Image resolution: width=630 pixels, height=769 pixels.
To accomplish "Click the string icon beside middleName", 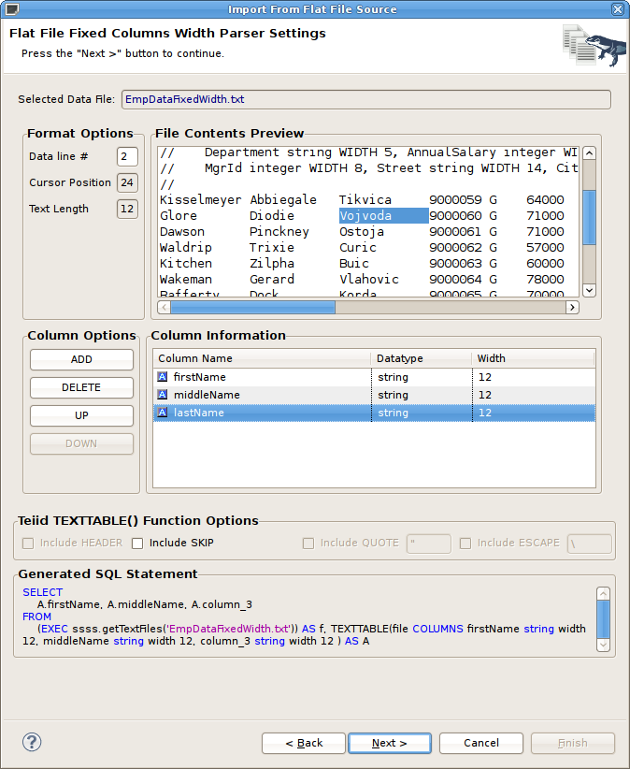I will pyautogui.click(x=163, y=395).
